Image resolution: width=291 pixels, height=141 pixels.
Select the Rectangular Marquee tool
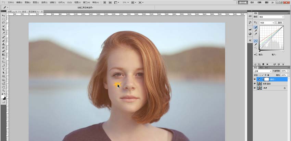(x=4, y=19)
